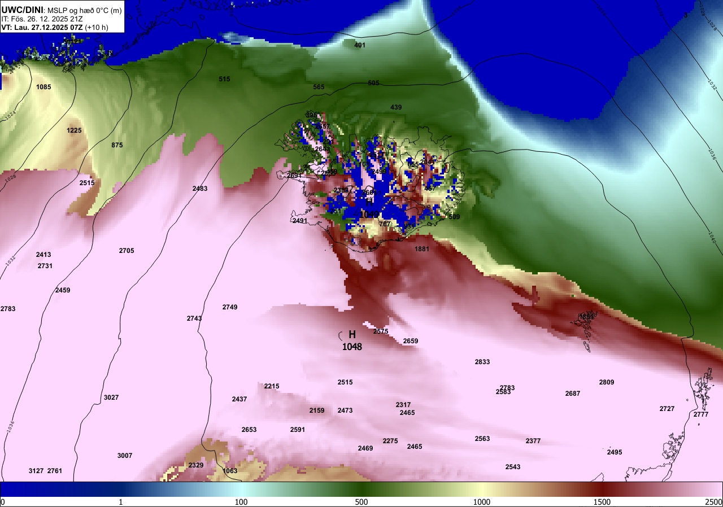723x507 pixels.
Task: Click the height value '2705'
Action: point(127,251)
